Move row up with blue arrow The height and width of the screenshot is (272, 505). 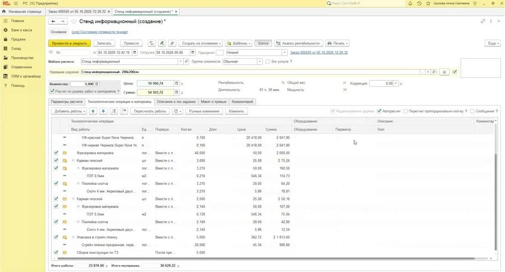pyautogui.click(x=93, y=111)
